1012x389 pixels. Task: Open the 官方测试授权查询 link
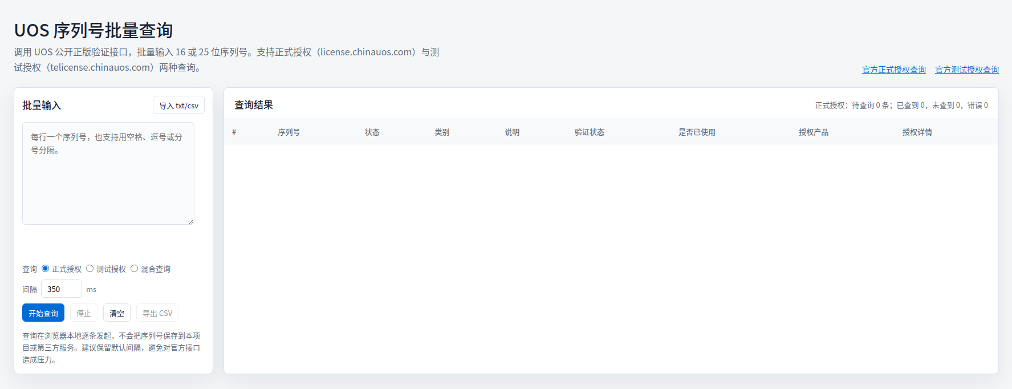click(x=967, y=70)
